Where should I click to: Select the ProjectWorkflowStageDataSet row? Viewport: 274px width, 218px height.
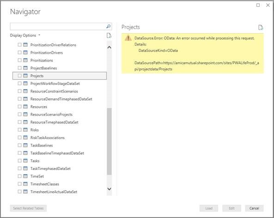pos(60,83)
